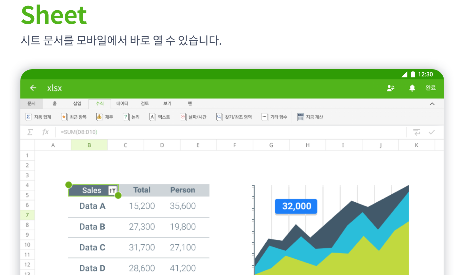Open the Sales sort filter dropdown

112,190
